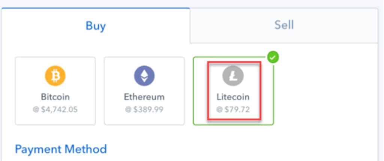Click the orange Bitcoin logo icon
384x161 pixels.
pyautogui.click(x=55, y=76)
